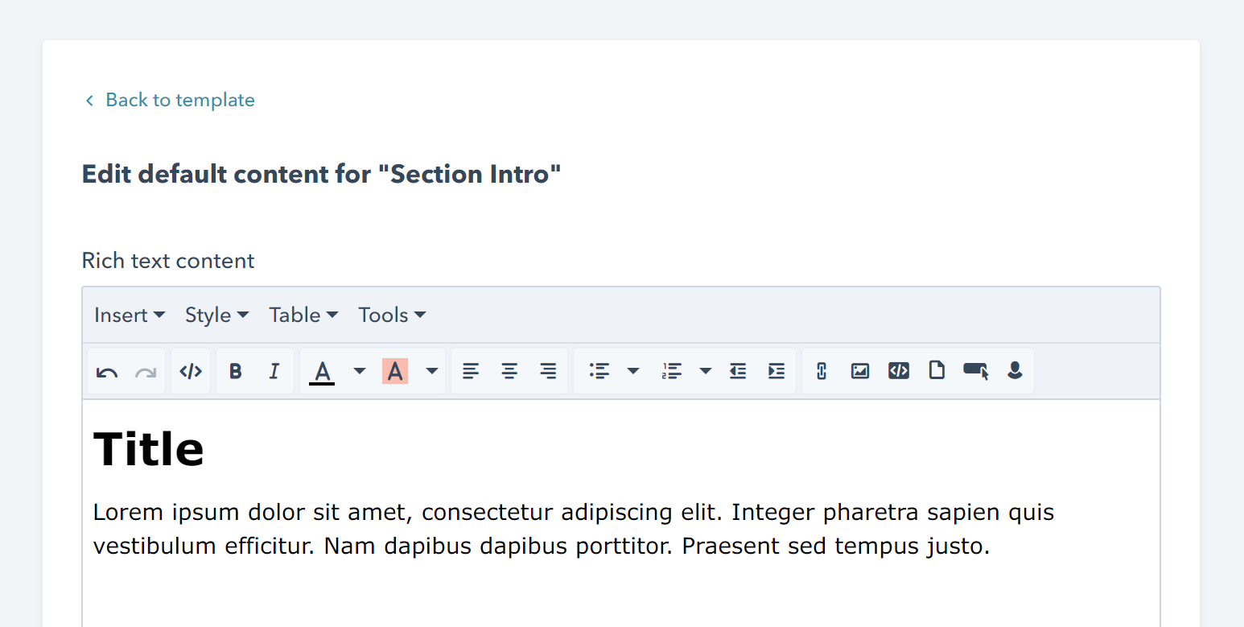The width and height of the screenshot is (1244, 627).
Task: Toggle the source code view icon
Action: coord(190,371)
